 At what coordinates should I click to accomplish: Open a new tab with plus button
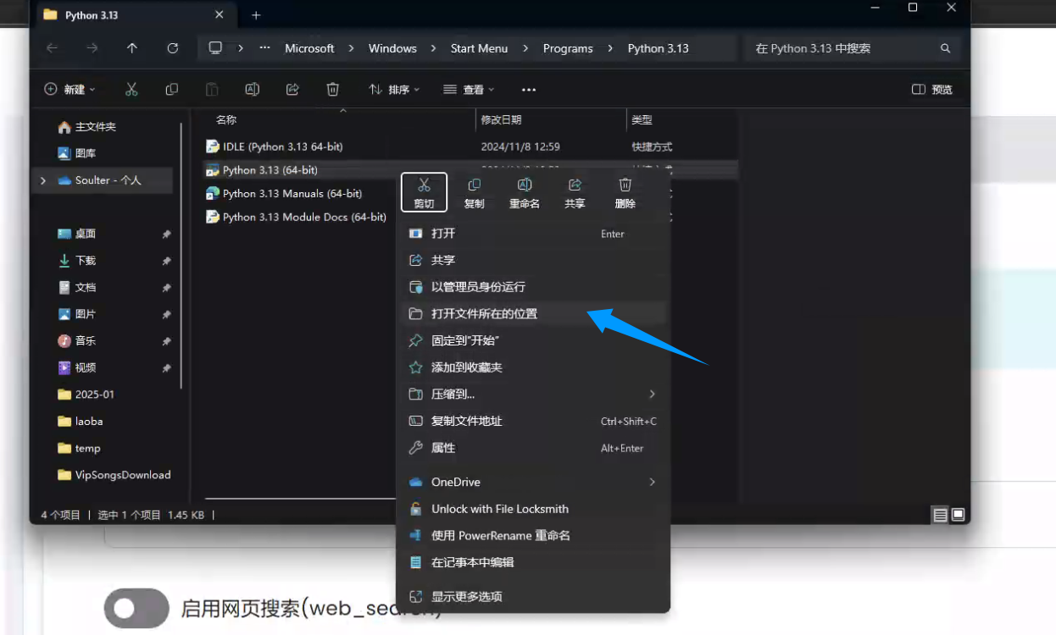coord(256,15)
